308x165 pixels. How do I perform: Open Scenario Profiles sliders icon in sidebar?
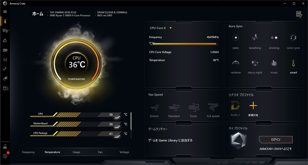(5, 60)
